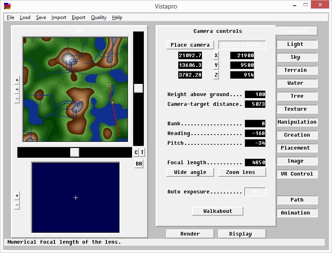The image size is (332, 253).
Task: Switch to the Terrain panel
Action: click(297, 70)
